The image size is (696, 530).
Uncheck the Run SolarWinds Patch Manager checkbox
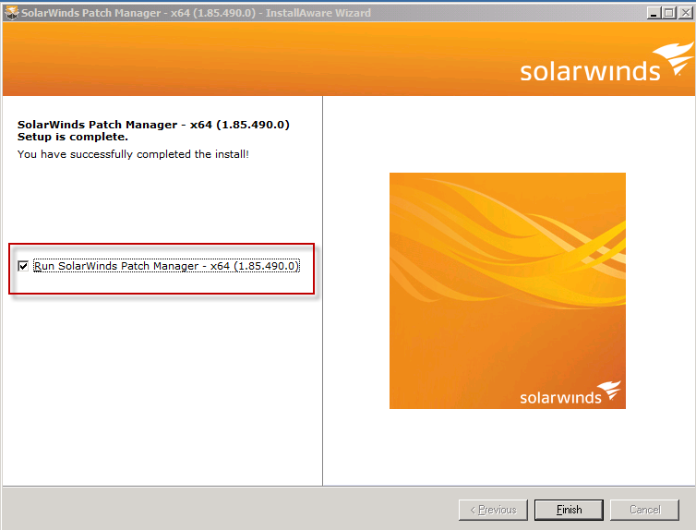coord(23,266)
